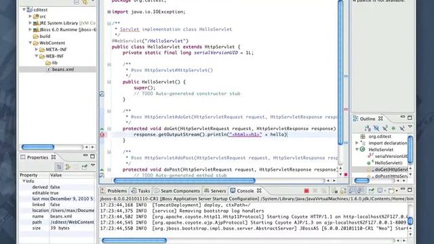Toggle show console when standard out changes
The image size is (434, 244).
point(352,190)
